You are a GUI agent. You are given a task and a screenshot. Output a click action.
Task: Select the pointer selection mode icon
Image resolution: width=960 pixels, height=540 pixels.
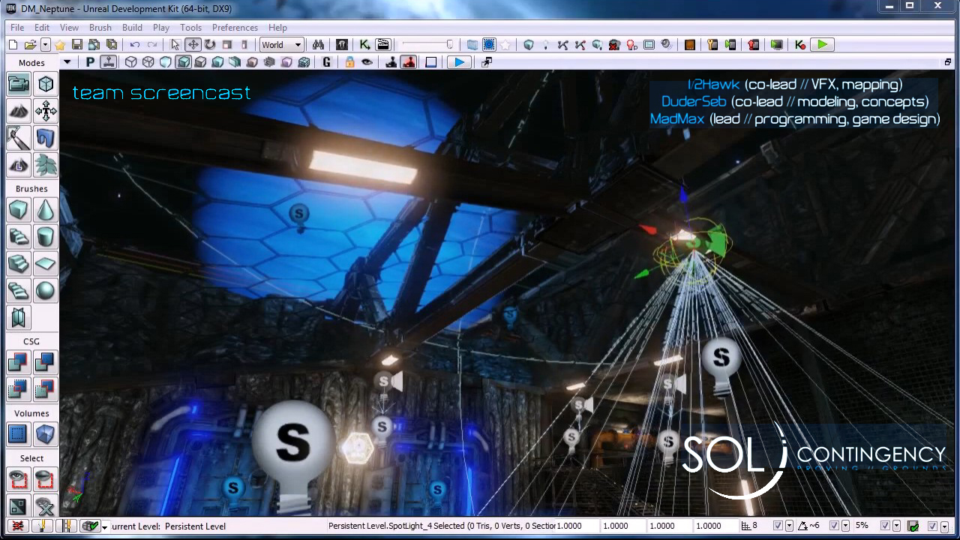point(175,45)
